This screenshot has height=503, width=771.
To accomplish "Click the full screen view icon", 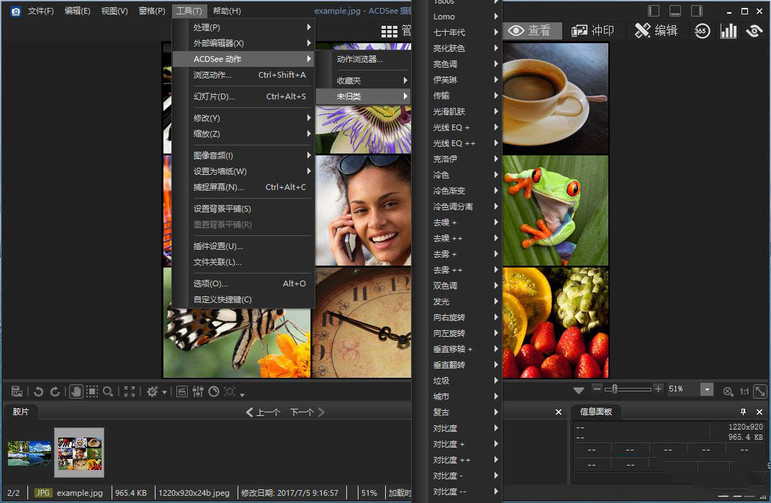I will [x=130, y=391].
